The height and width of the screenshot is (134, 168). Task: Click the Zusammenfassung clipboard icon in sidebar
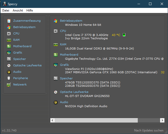pos(9,21)
